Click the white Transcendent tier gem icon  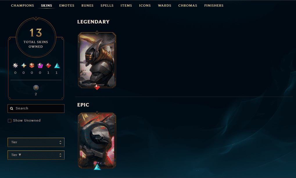tap(15, 65)
